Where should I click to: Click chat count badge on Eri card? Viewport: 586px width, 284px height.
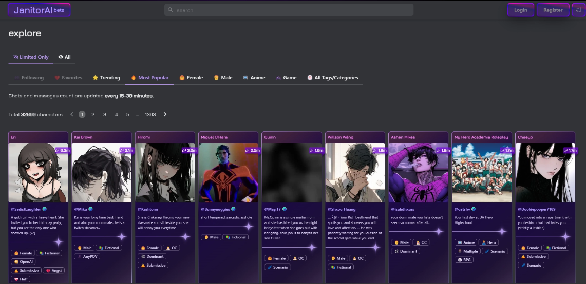[63, 150]
